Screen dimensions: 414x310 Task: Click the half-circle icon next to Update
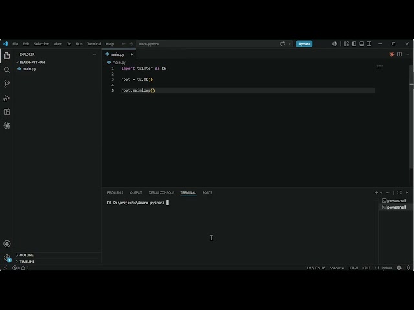coord(334,44)
